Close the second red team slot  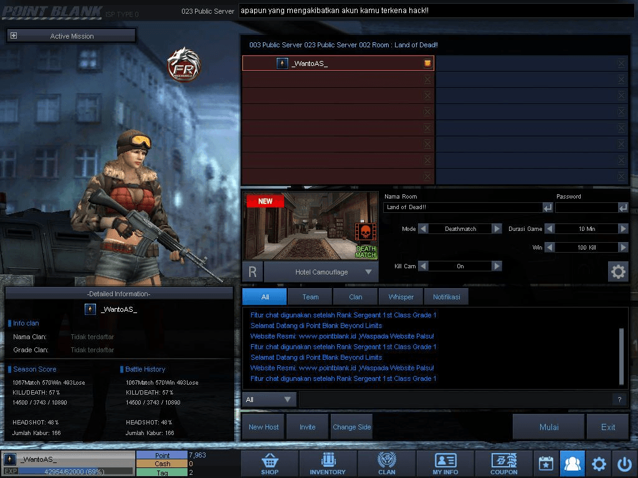click(x=427, y=79)
